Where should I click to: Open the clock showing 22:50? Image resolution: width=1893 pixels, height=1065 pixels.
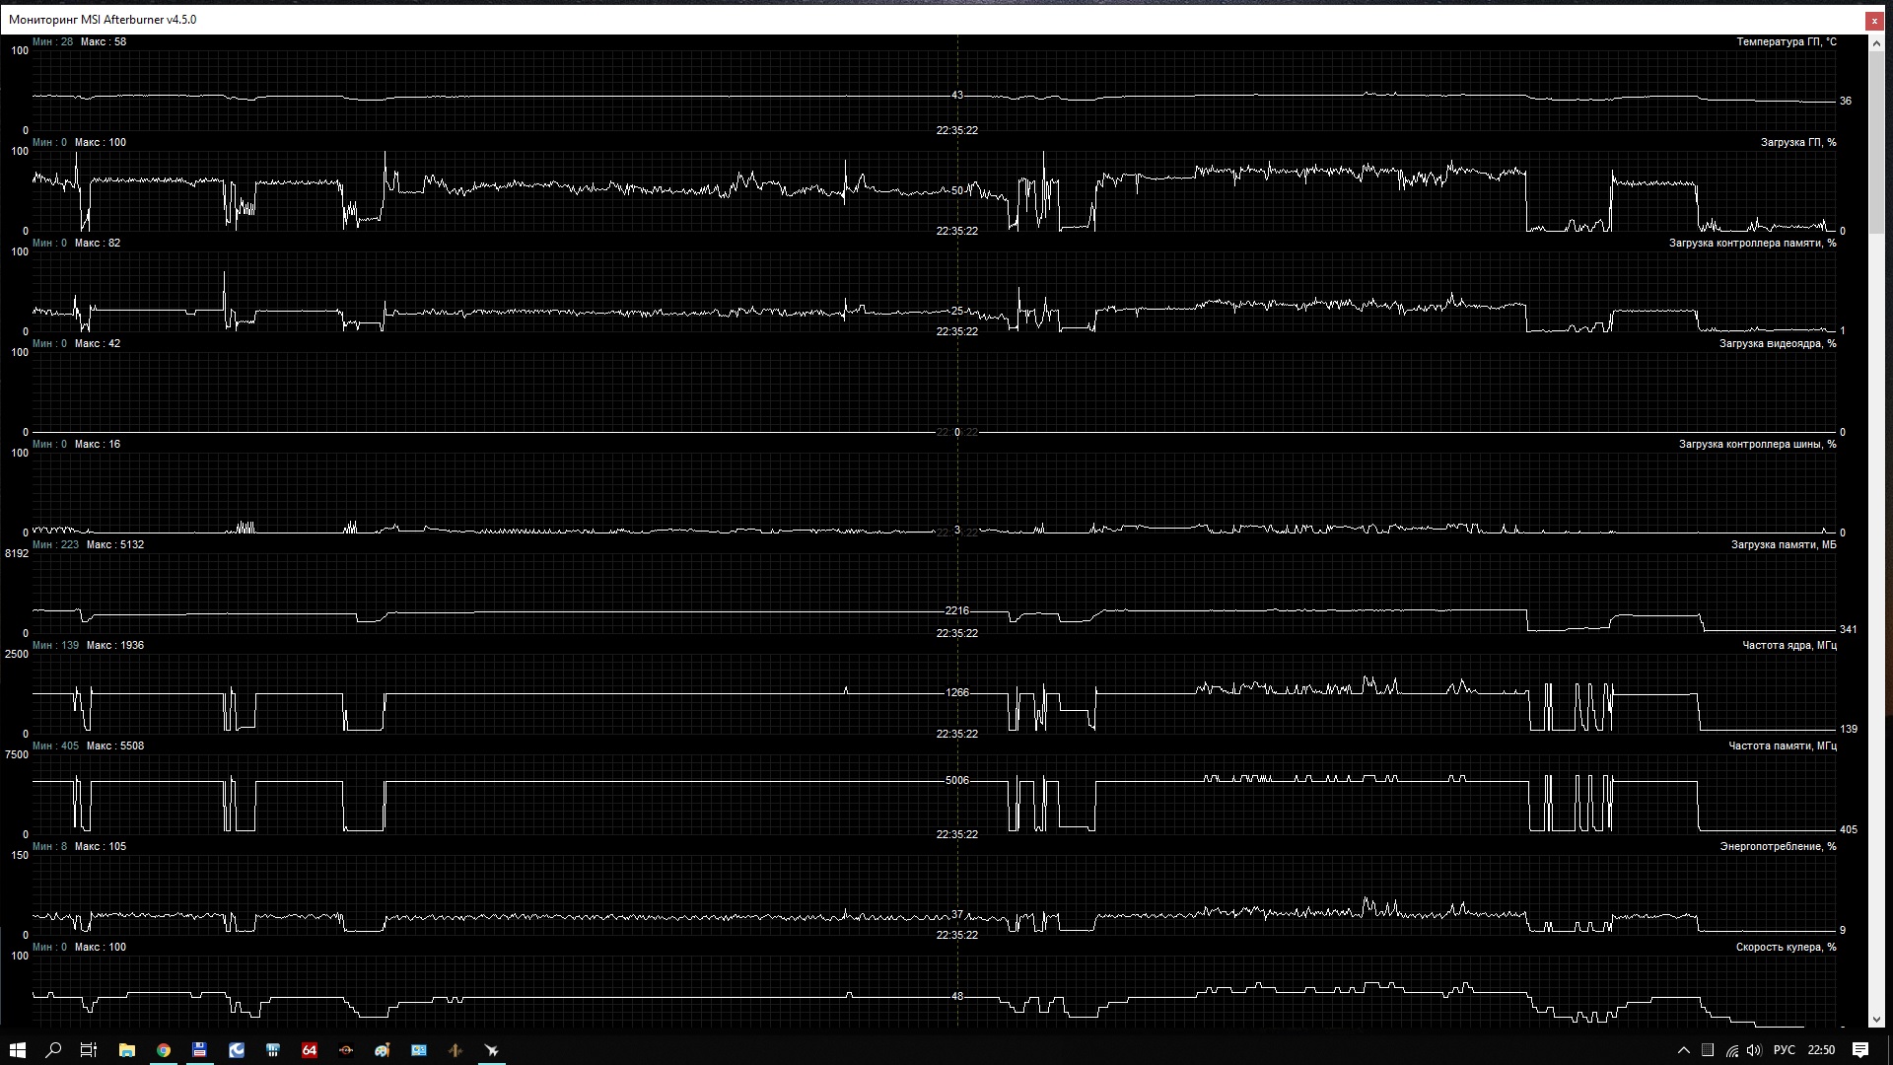coord(1821,1050)
